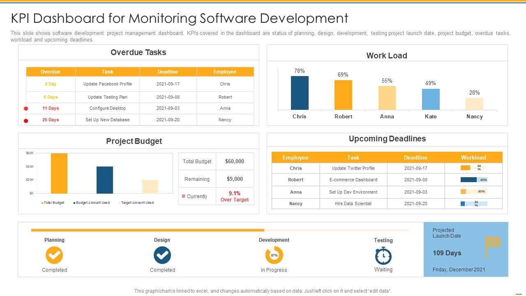The image size is (526, 296).
Task: Click the Design phase checkmark icon
Action: [x=162, y=255]
